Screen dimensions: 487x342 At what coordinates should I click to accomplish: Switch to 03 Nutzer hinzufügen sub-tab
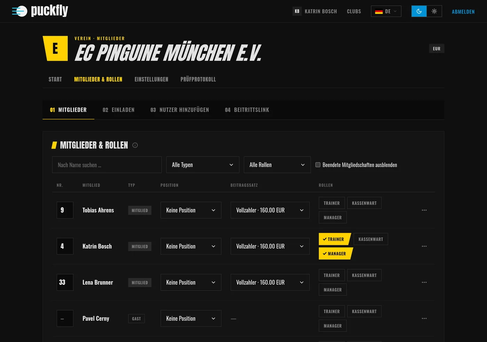pos(180,110)
